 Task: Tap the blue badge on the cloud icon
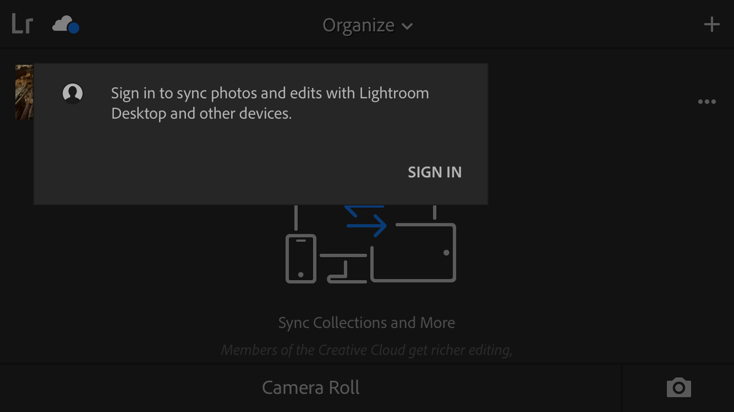73,29
